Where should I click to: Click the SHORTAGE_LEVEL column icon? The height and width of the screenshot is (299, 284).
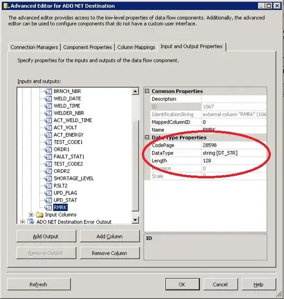coord(48,179)
